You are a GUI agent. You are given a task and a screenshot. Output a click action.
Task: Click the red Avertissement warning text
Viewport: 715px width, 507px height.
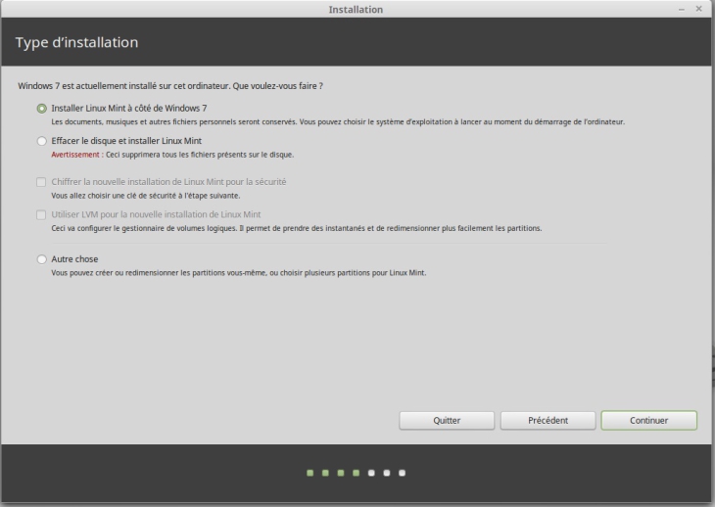77,155
